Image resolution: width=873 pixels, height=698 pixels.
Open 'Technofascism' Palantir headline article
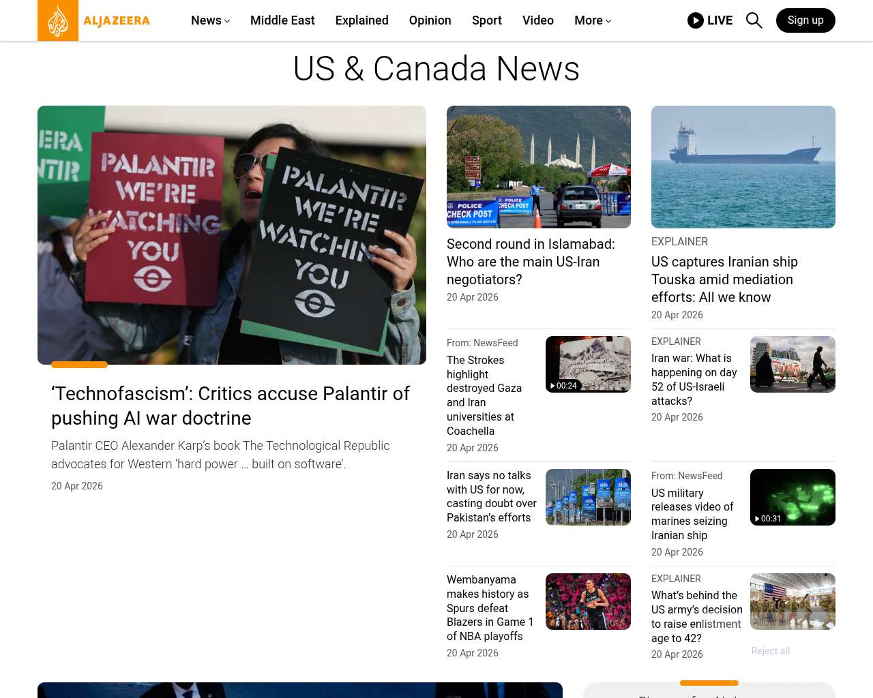point(231,406)
